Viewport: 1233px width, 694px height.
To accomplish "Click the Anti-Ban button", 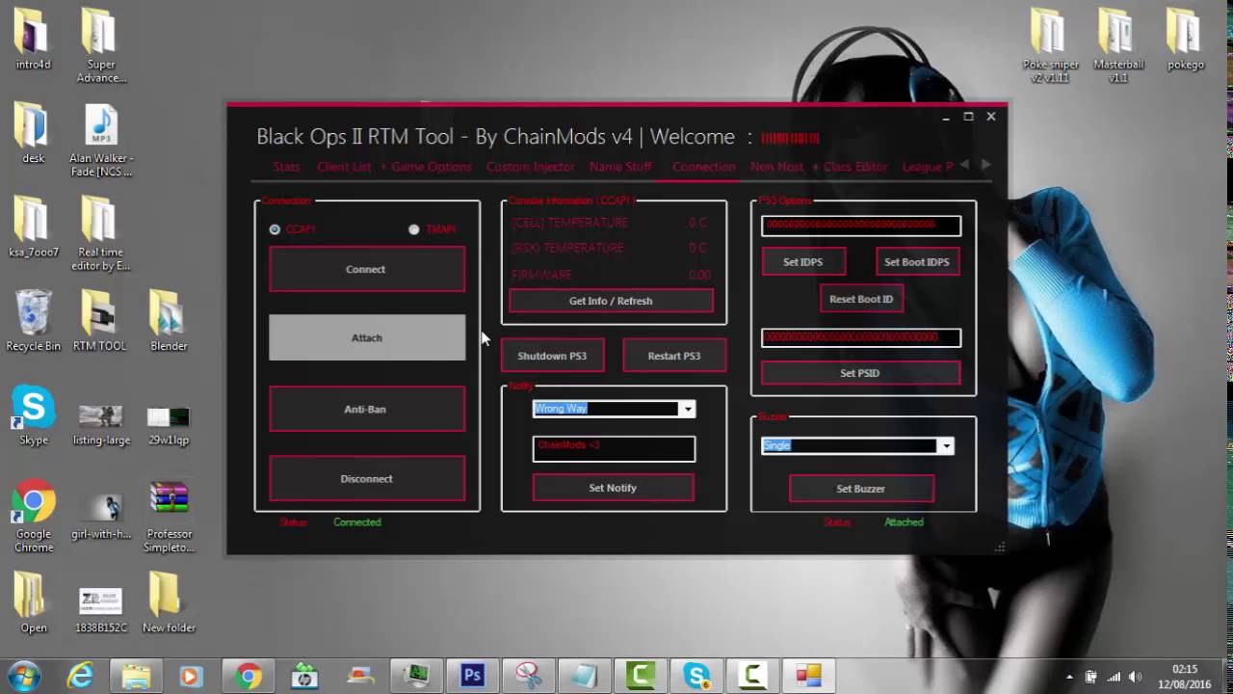I will (367, 410).
